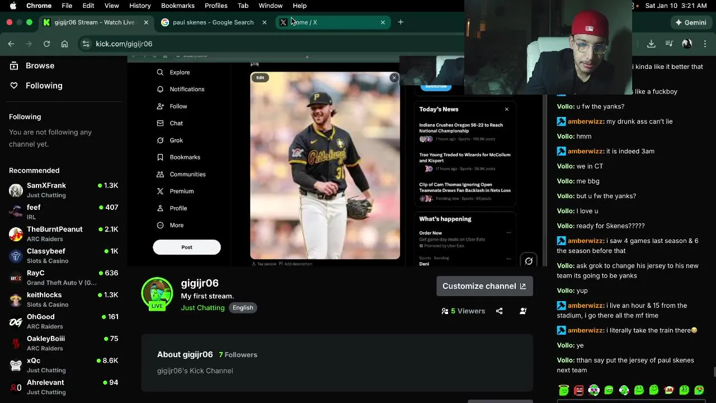
Task: Click the English language tag
Action: pyautogui.click(x=243, y=308)
